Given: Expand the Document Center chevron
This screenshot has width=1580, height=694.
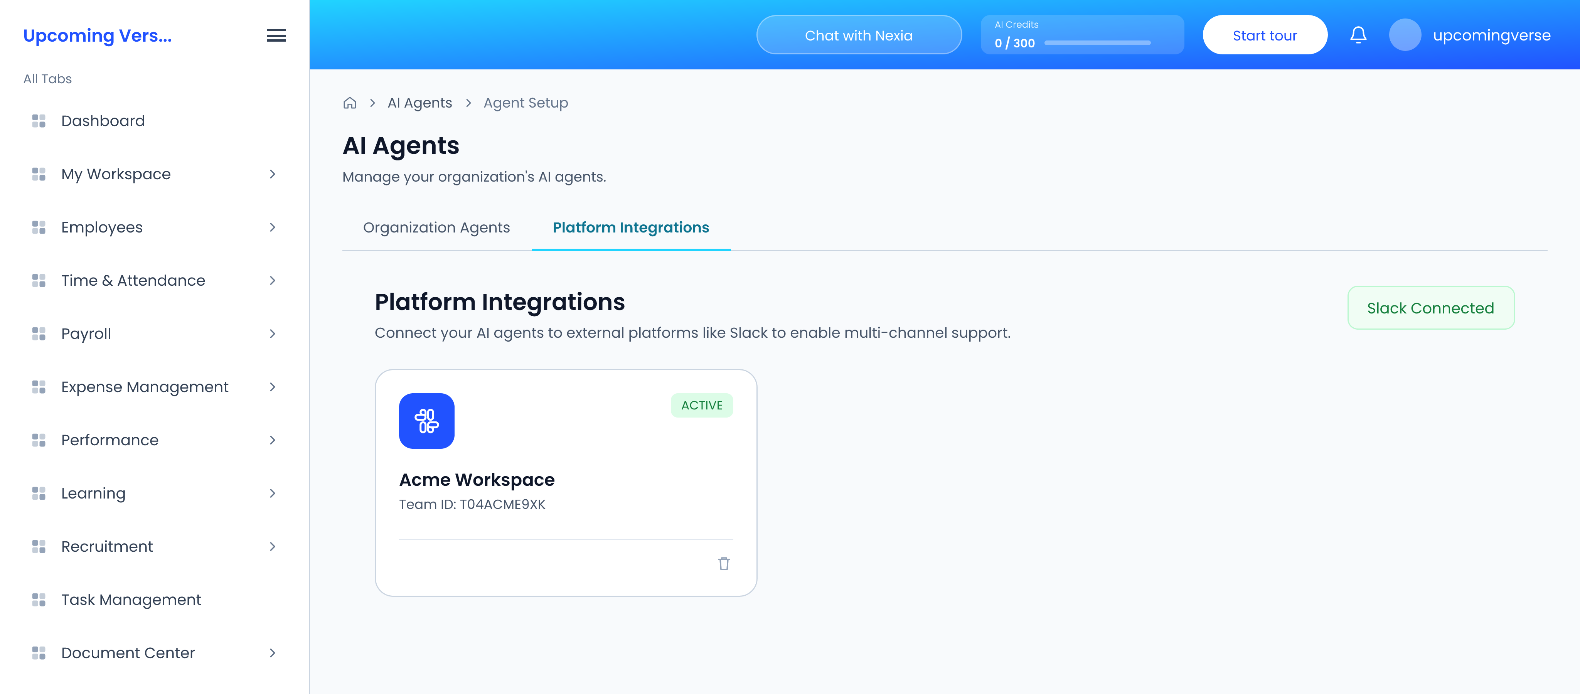Looking at the screenshot, I should (272, 653).
